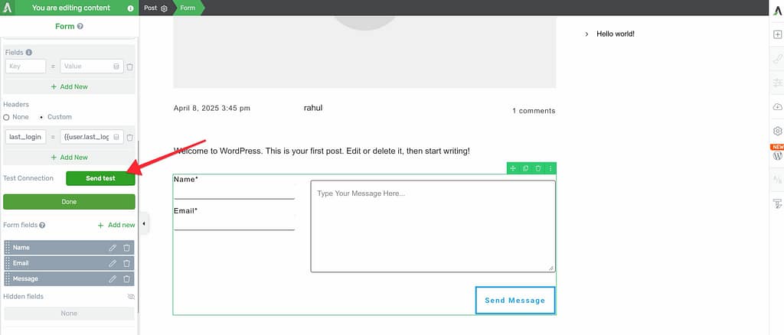Click the Form breadcrumb tab
This screenshot has width=784, height=335.
coord(188,8)
